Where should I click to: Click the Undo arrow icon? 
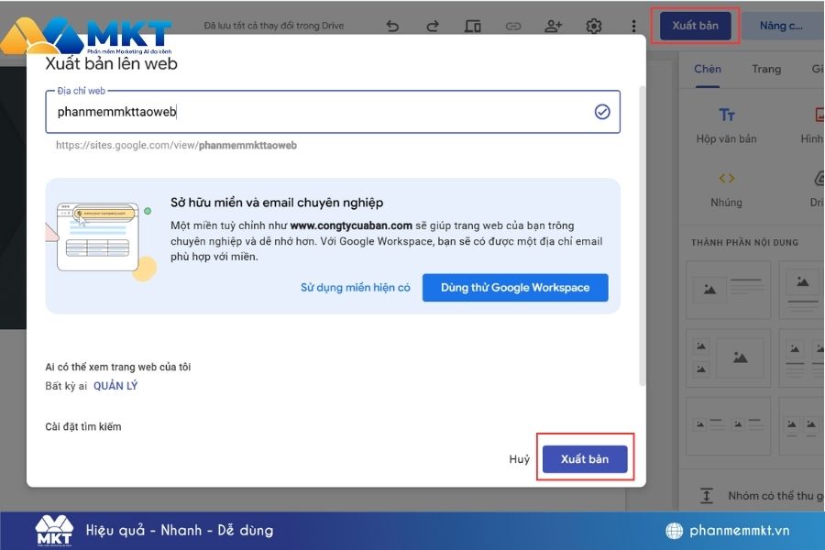point(392,26)
